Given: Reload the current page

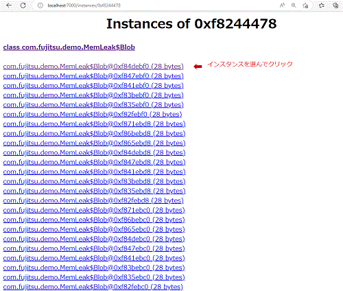Looking at the screenshot, I should pyautogui.click(x=23, y=5).
